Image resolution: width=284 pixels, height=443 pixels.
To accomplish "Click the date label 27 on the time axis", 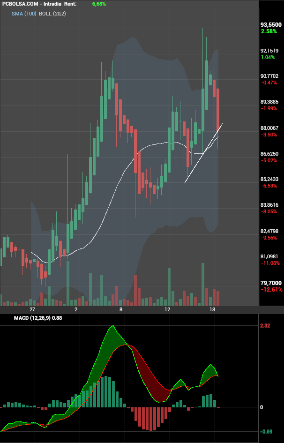I will pyautogui.click(x=32, y=309).
